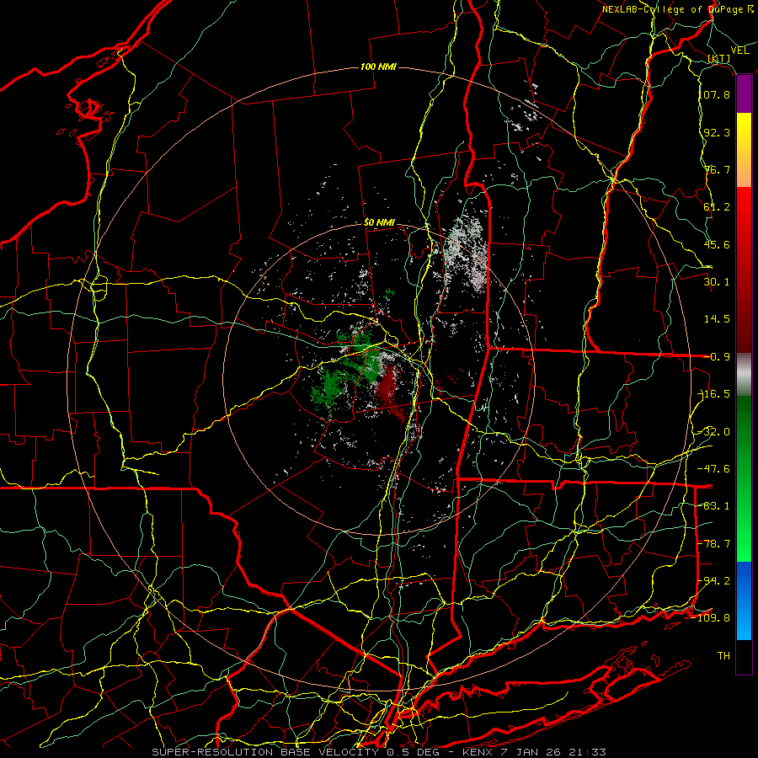Click the -63.1 velocity scale value

tap(715, 506)
